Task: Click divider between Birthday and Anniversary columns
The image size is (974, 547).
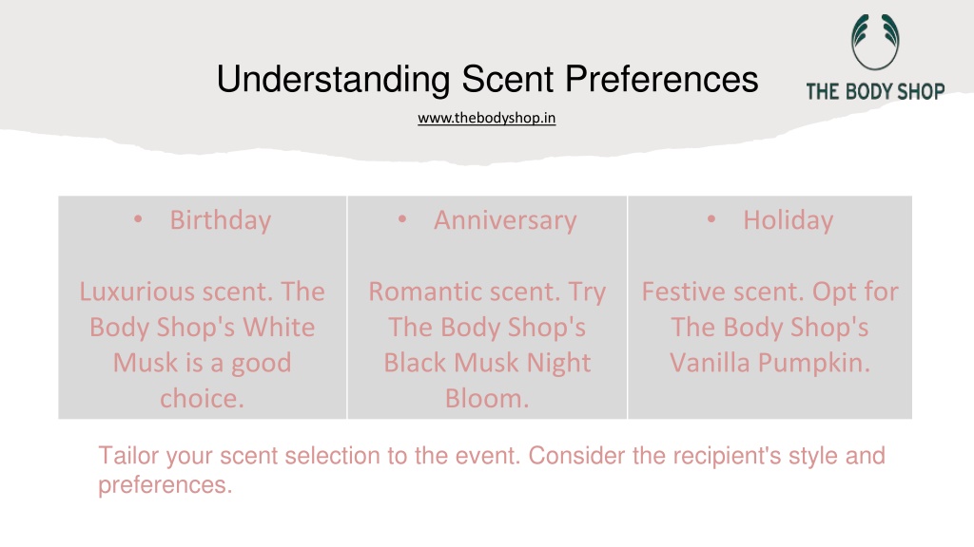Action: tap(347, 308)
